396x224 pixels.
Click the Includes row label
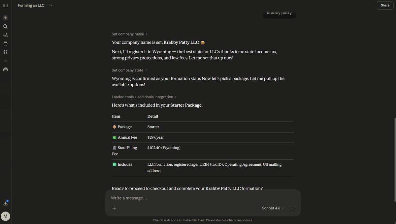point(122,164)
